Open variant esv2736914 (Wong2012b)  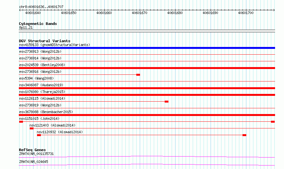pyautogui.click(x=40, y=58)
